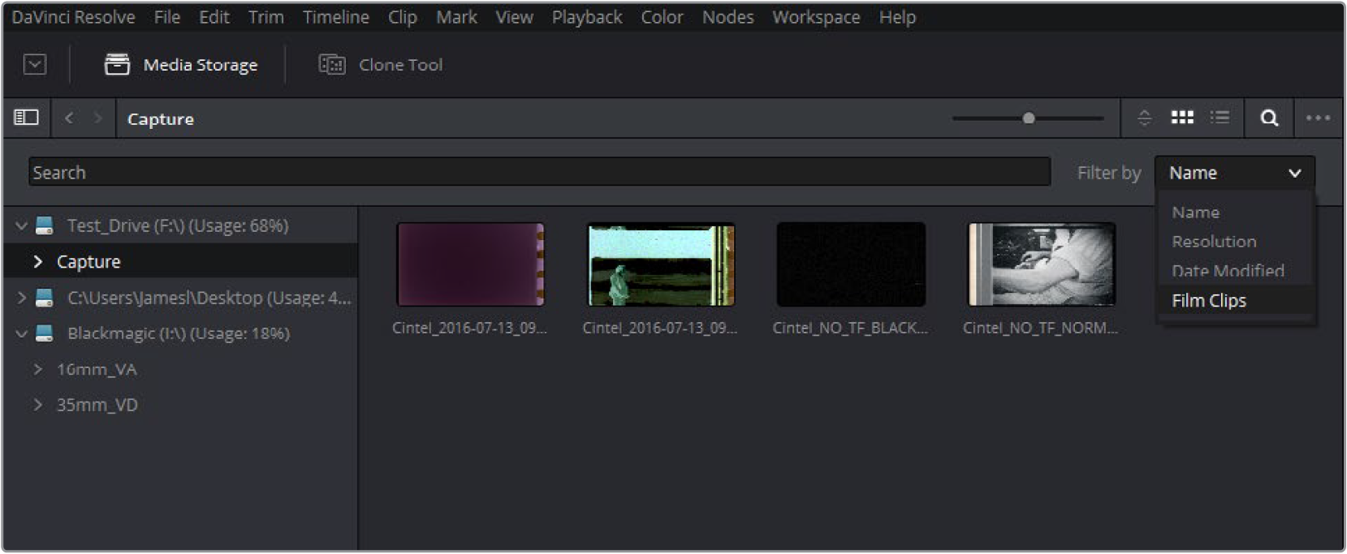
Task: Expand the Capture folder
Action: [x=37, y=261]
